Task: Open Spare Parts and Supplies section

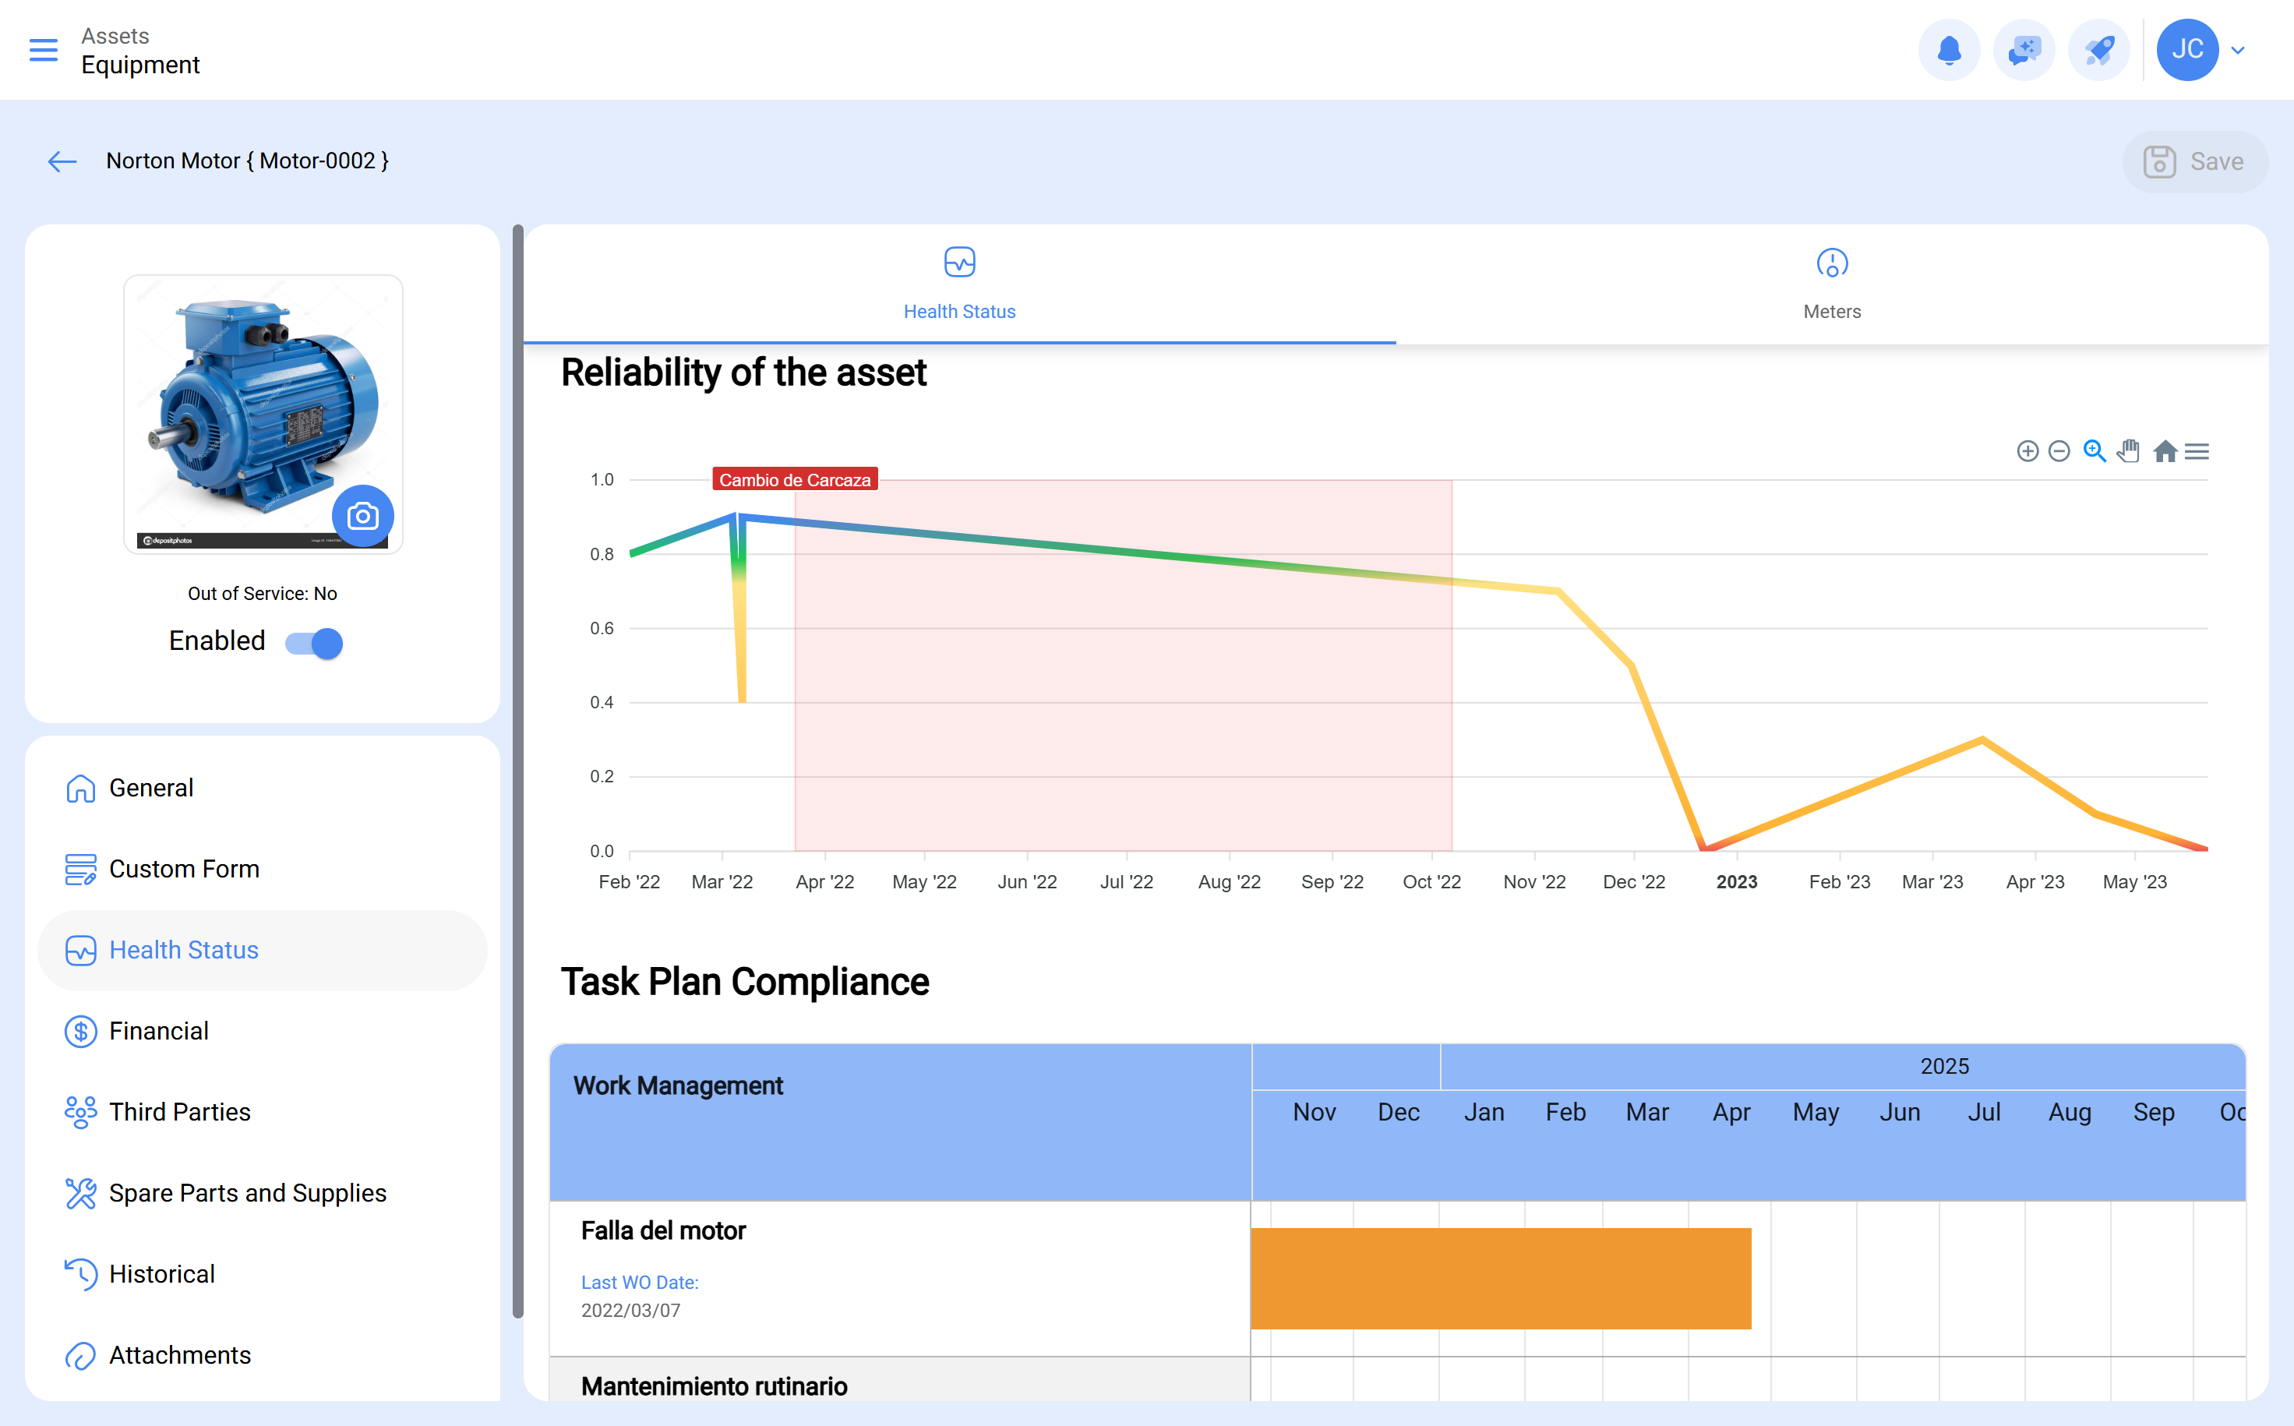Action: point(247,1193)
